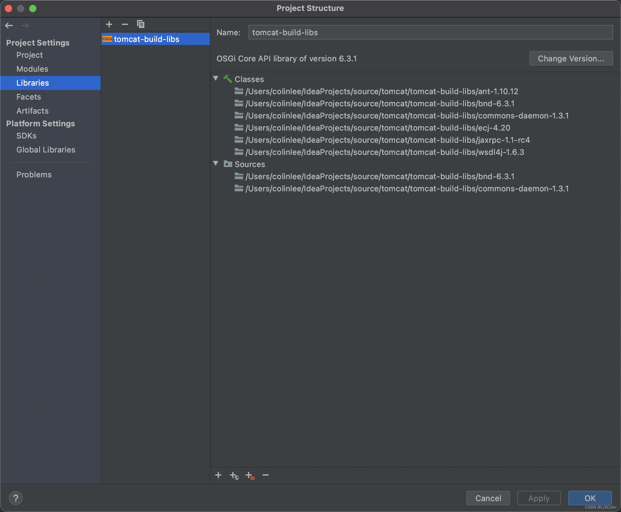Click the attach from Maven globe plus icon

tap(234, 475)
